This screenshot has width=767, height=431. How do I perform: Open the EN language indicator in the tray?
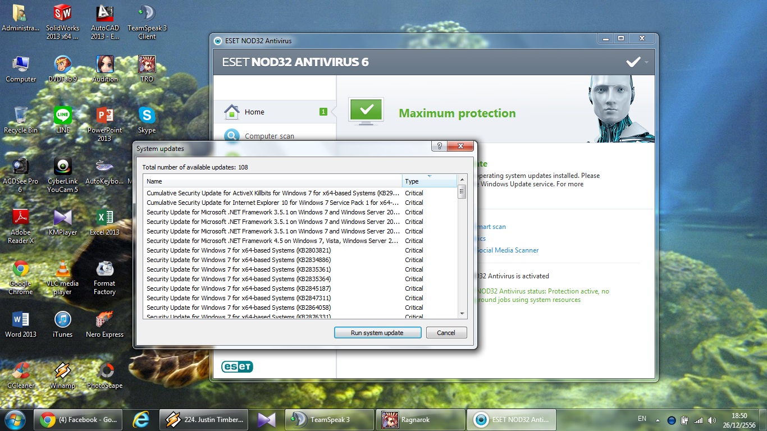coord(642,419)
